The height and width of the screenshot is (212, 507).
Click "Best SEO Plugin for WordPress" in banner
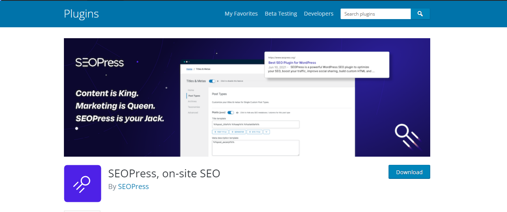[x=292, y=62]
